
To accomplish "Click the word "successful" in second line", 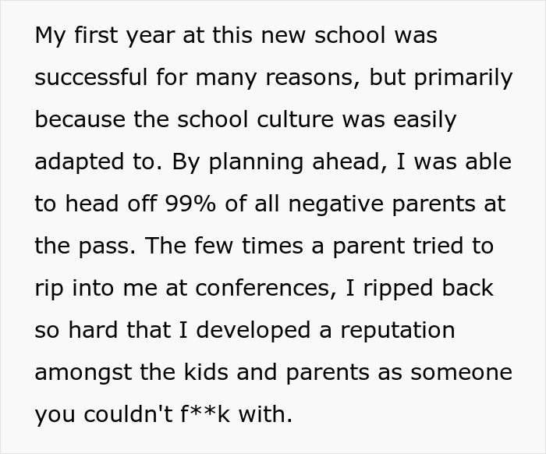I will pos(91,77).
